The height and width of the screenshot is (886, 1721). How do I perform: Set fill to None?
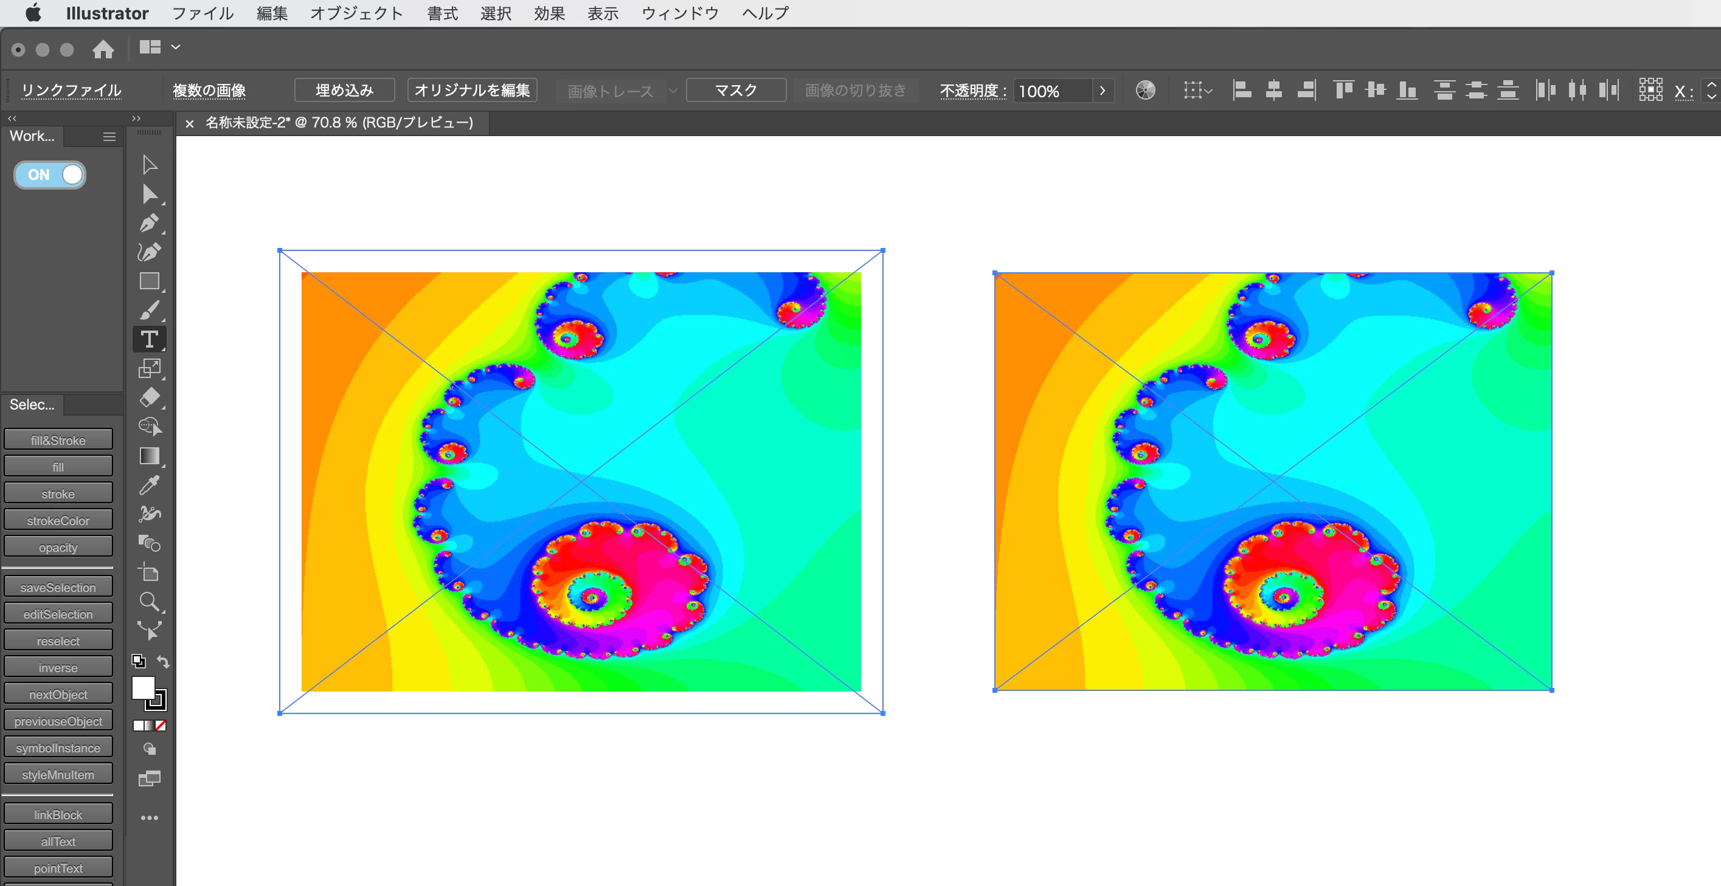pos(161,726)
